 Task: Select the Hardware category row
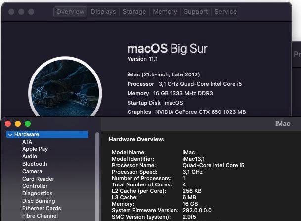tap(47, 134)
